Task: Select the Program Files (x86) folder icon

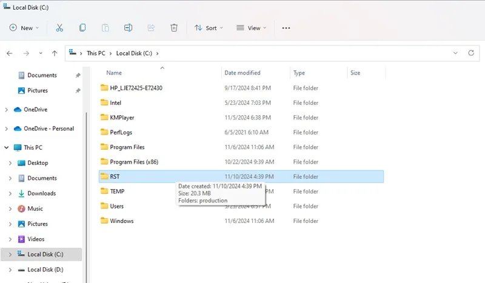Action: coord(104,161)
